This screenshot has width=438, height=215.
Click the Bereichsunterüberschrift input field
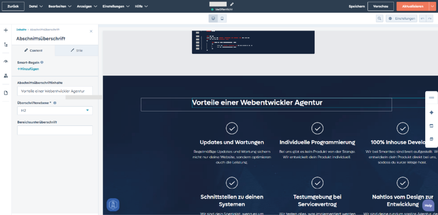pos(55,130)
